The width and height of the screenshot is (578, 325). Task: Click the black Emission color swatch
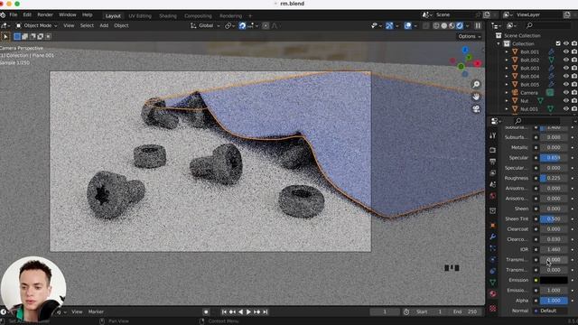point(554,280)
